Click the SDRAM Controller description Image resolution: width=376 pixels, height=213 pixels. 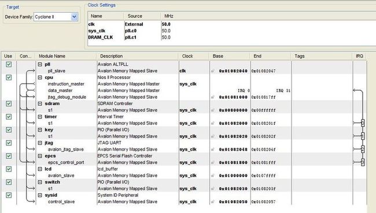click(x=115, y=104)
